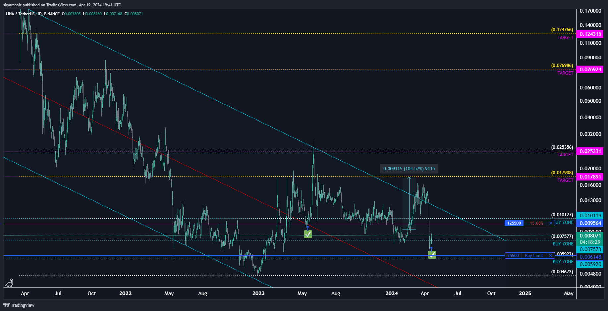Click the (0.076986) level label
Image resolution: width=608 pixels, height=311 pixels.
pyautogui.click(x=562, y=65)
